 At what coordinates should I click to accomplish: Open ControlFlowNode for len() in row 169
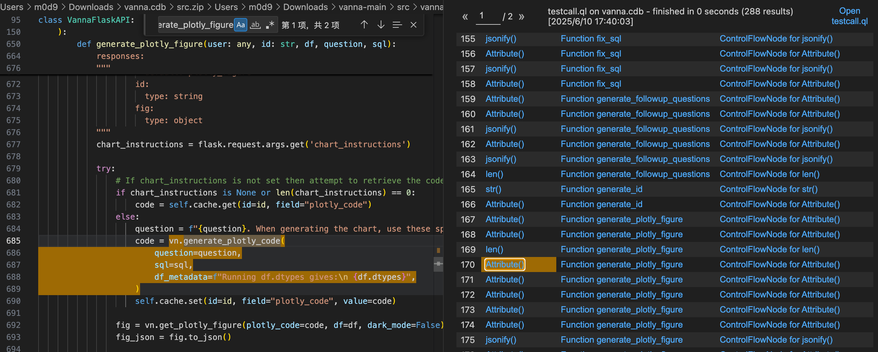click(x=769, y=249)
